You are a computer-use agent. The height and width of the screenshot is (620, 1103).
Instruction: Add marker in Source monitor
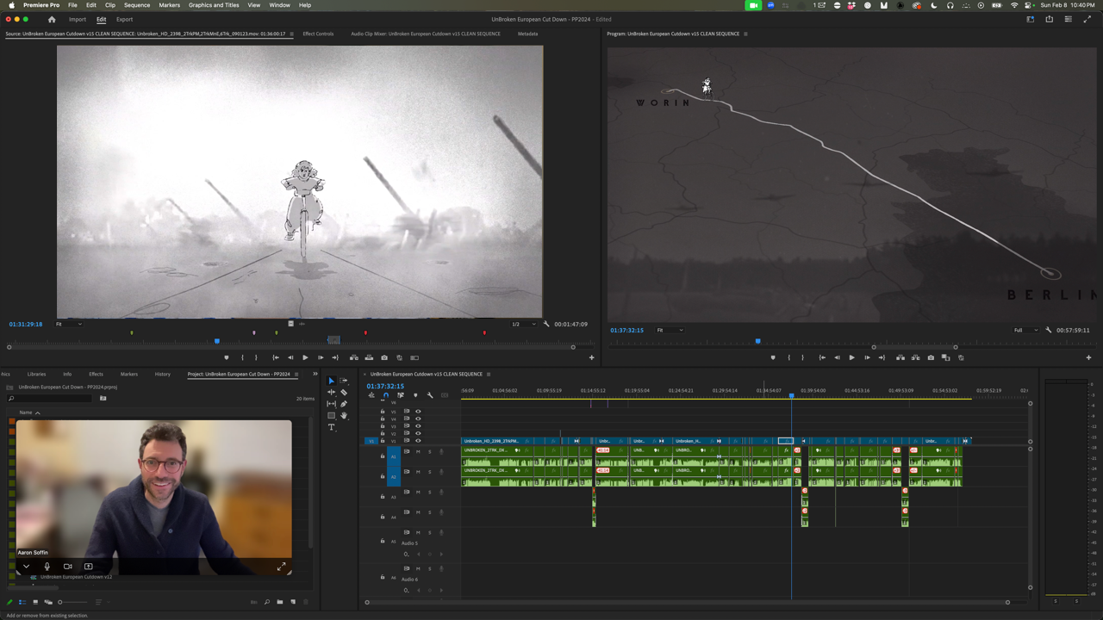click(x=227, y=357)
